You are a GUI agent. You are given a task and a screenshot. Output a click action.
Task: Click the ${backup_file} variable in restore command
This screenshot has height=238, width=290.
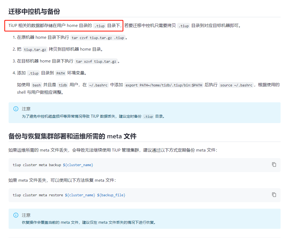pos(111,195)
